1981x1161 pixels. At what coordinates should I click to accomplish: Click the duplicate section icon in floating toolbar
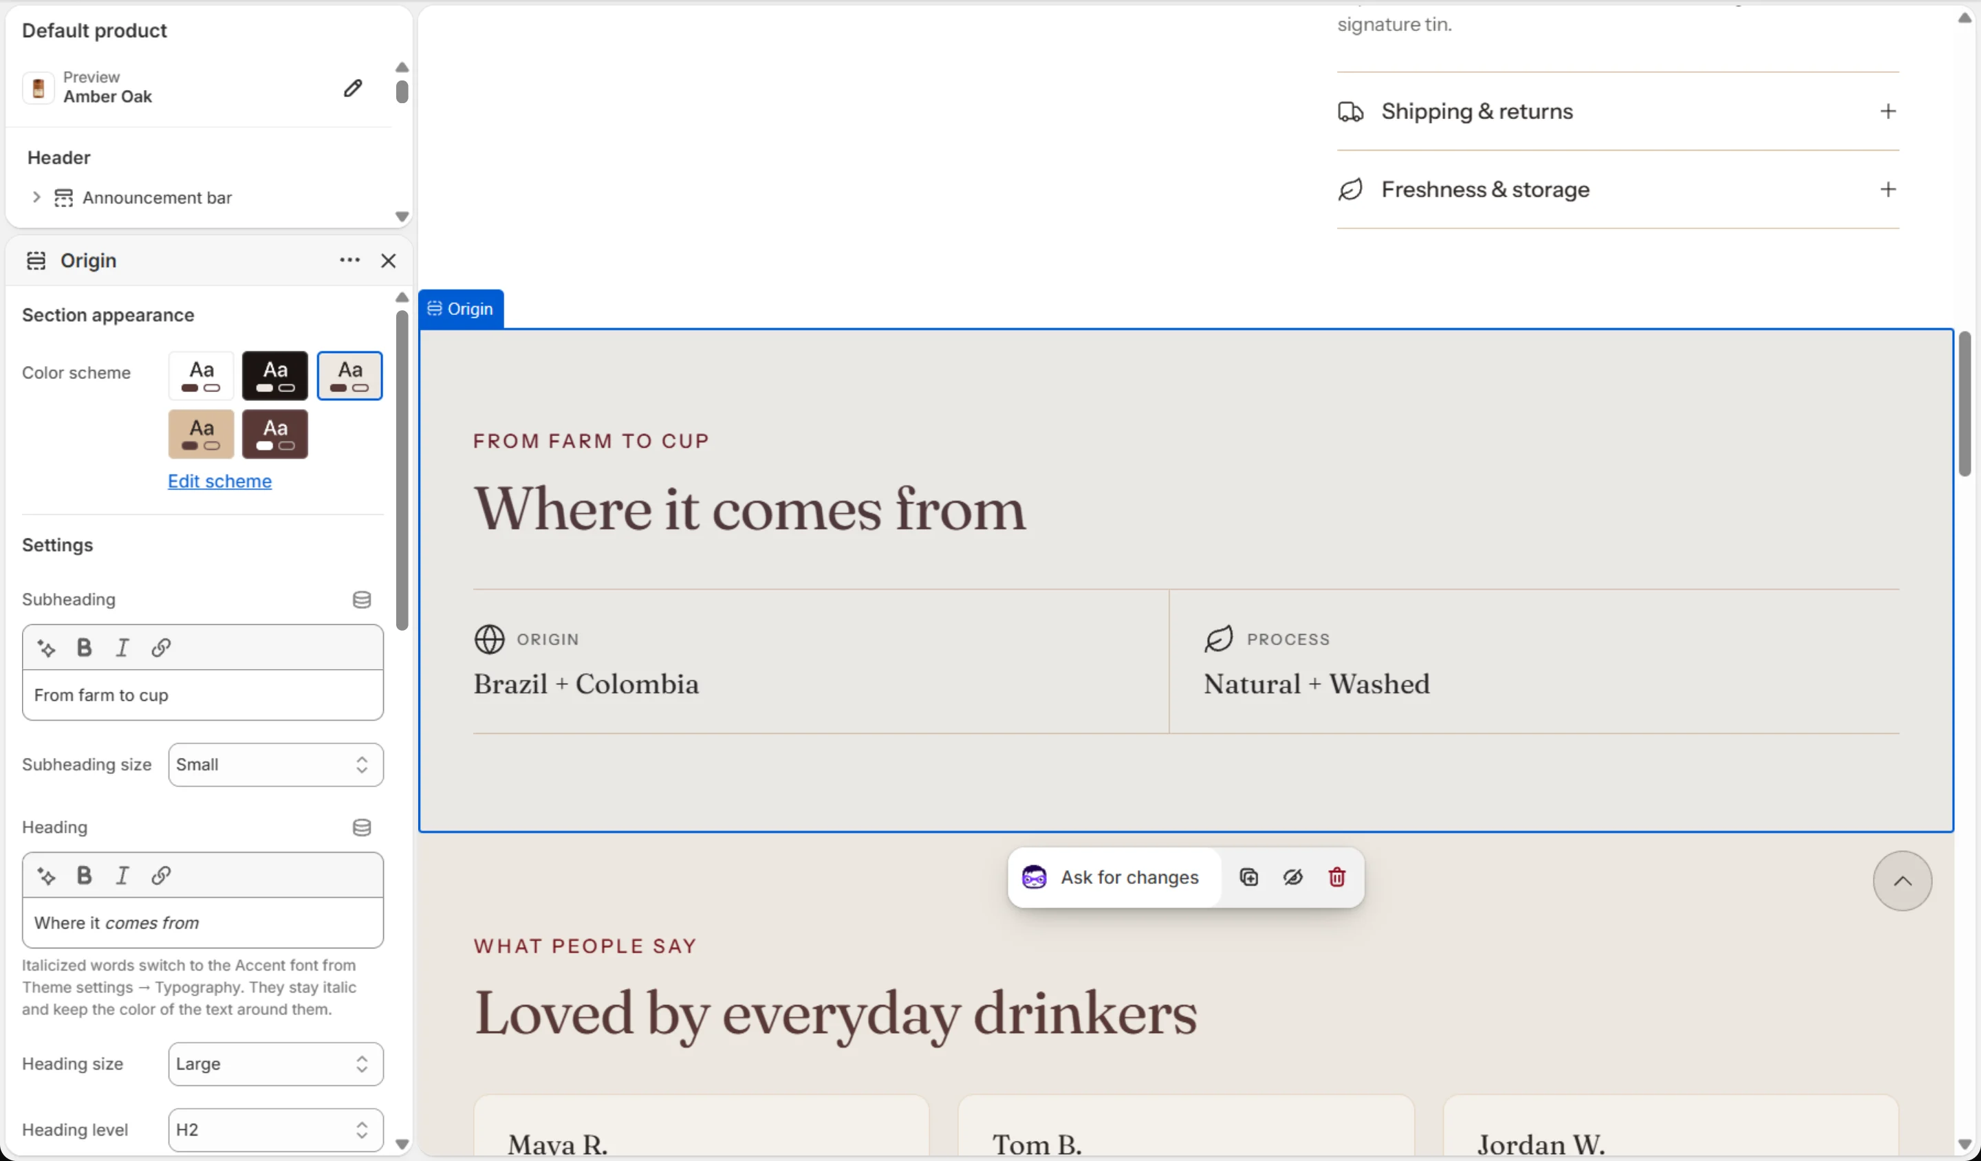[1248, 877]
